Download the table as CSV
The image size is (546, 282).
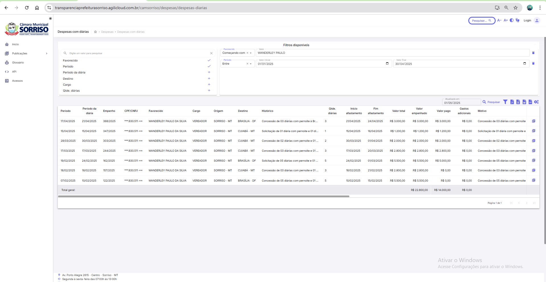tap(530, 102)
